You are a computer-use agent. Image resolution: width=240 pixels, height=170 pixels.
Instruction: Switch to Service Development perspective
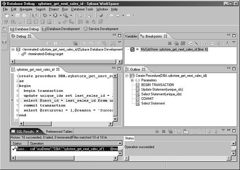(x=101, y=29)
